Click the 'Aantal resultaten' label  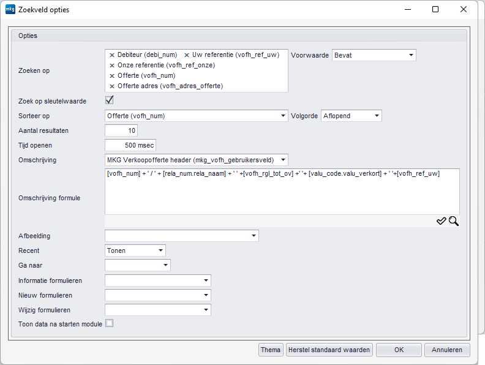point(43,130)
